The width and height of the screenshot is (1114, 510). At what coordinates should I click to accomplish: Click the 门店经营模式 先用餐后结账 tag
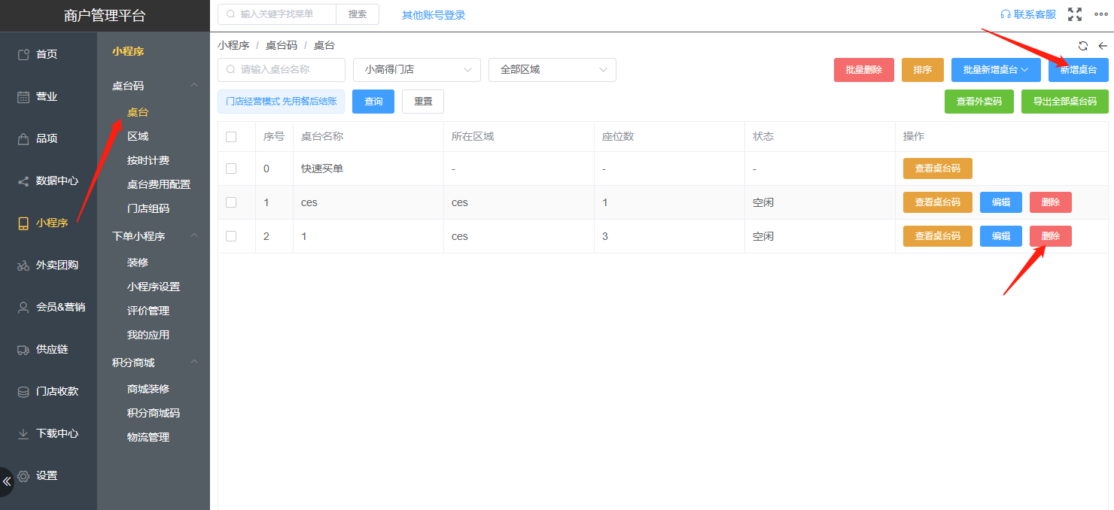282,102
